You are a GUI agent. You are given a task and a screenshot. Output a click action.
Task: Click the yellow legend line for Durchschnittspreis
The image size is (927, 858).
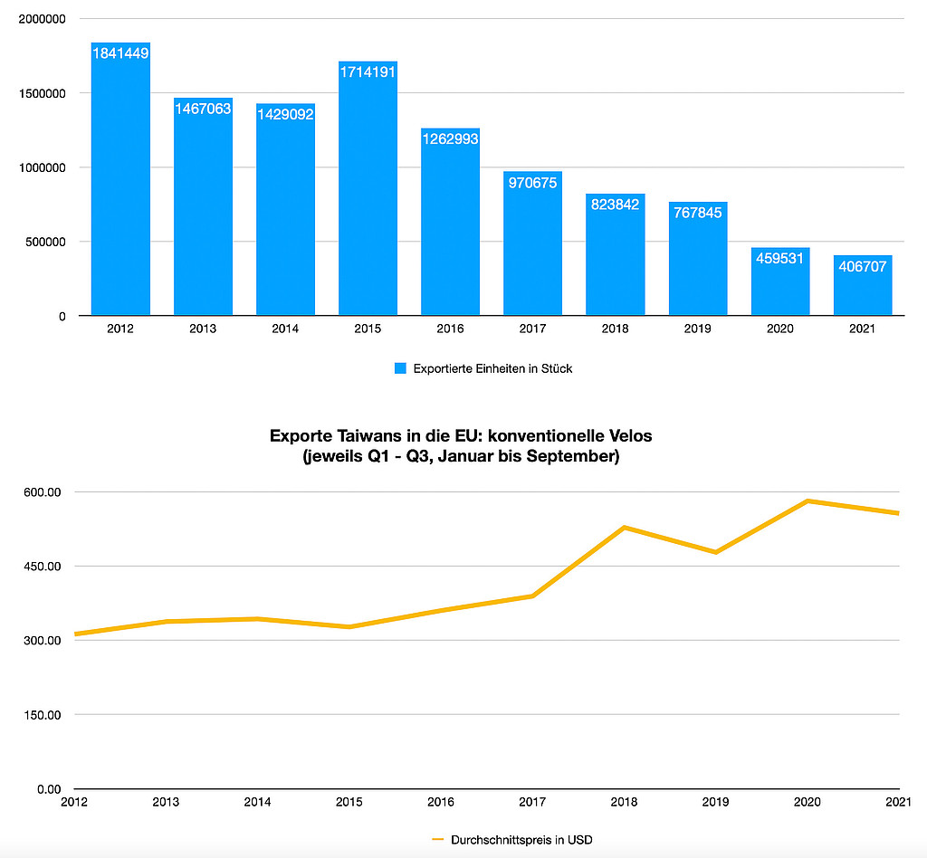(x=437, y=840)
